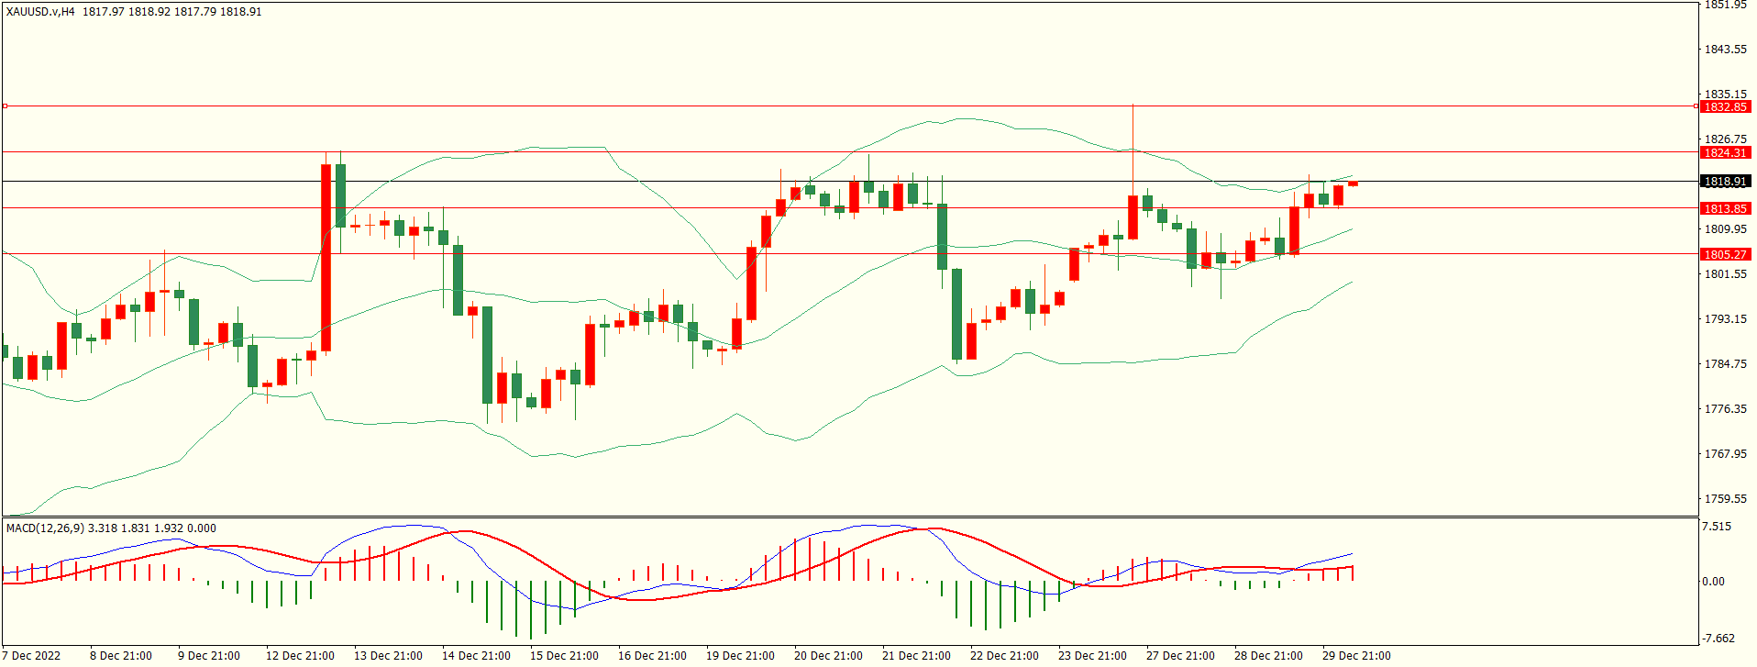Image resolution: width=1757 pixels, height=667 pixels.
Task: Click the 13 Dec 21:00 time label
Action: click(x=388, y=656)
